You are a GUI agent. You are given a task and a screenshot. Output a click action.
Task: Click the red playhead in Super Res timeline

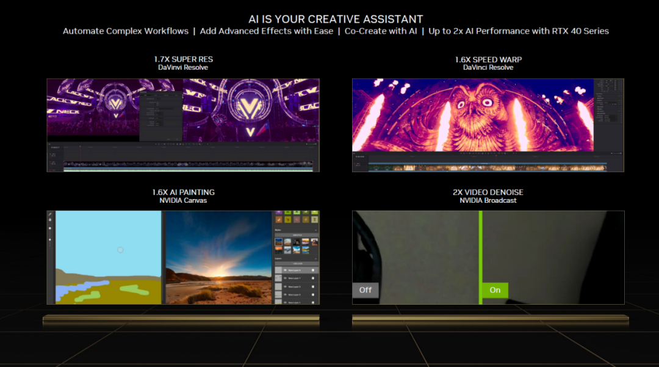click(x=80, y=147)
